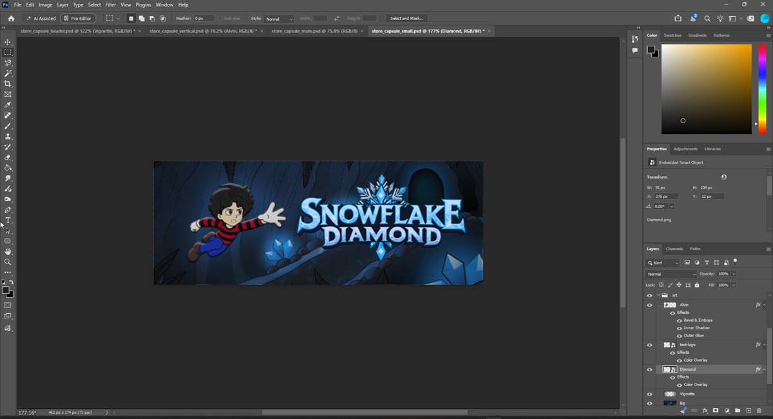Reset transform icon in Properties panel
773x419 pixels.
pyautogui.click(x=723, y=177)
